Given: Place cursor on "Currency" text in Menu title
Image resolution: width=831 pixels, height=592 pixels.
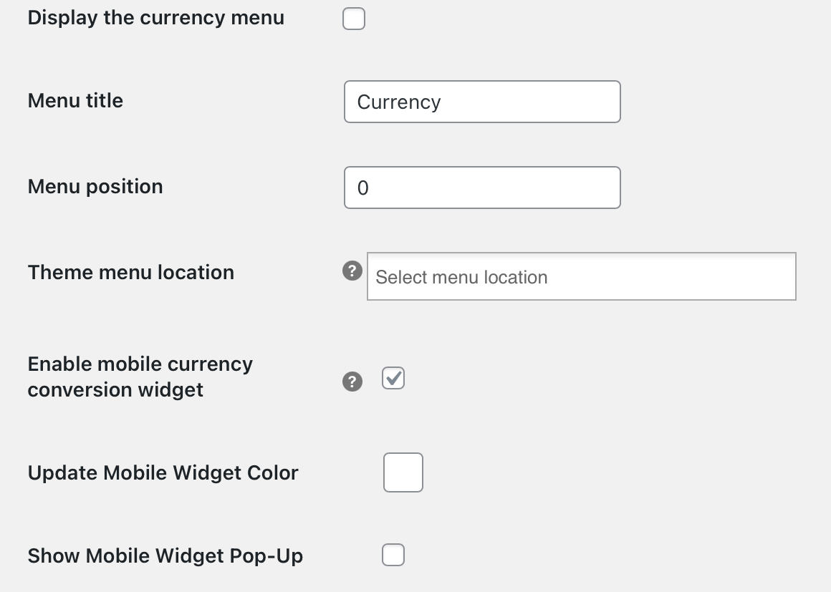Looking at the screenshot, I should (x=399, y=102).
